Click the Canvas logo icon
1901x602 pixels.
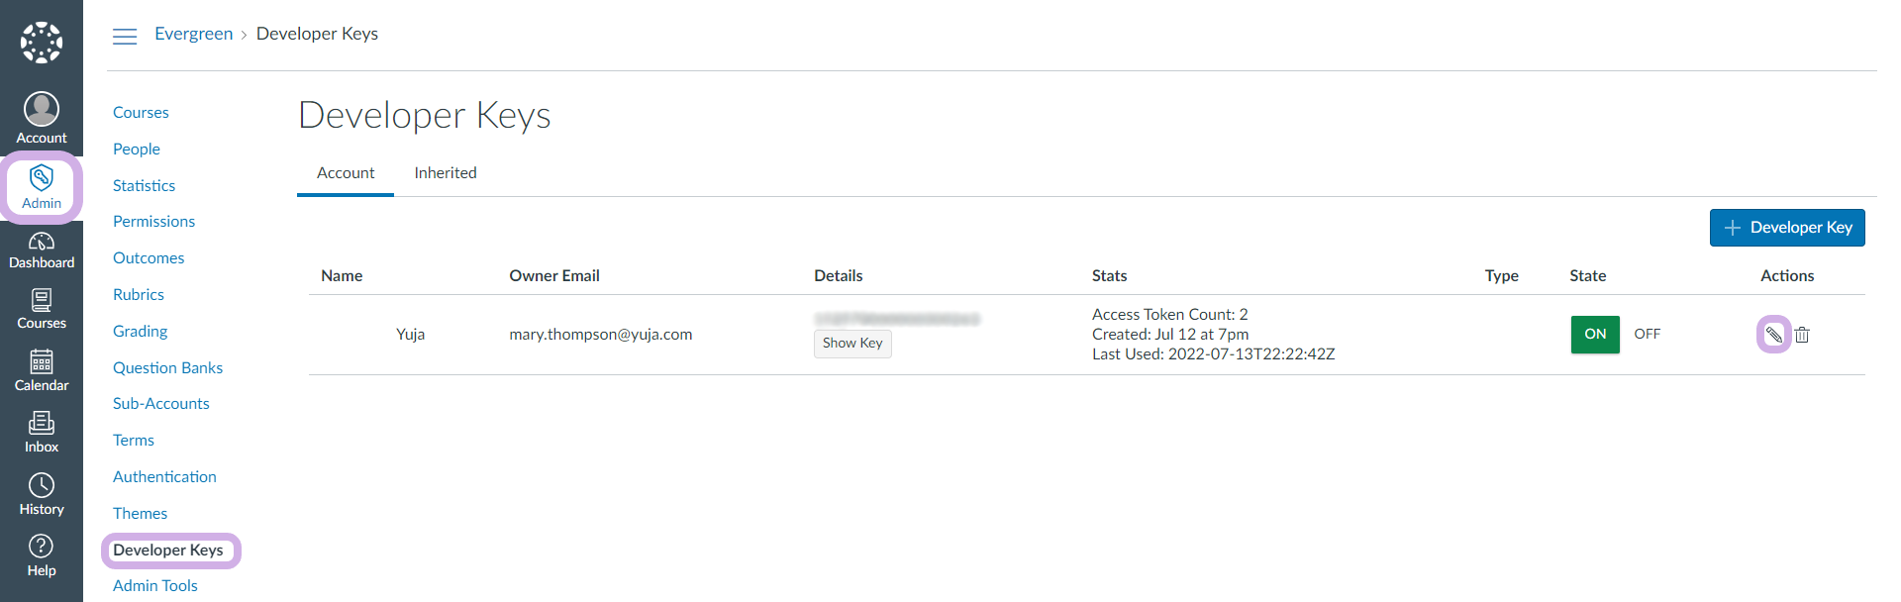(x=42, y=43)
